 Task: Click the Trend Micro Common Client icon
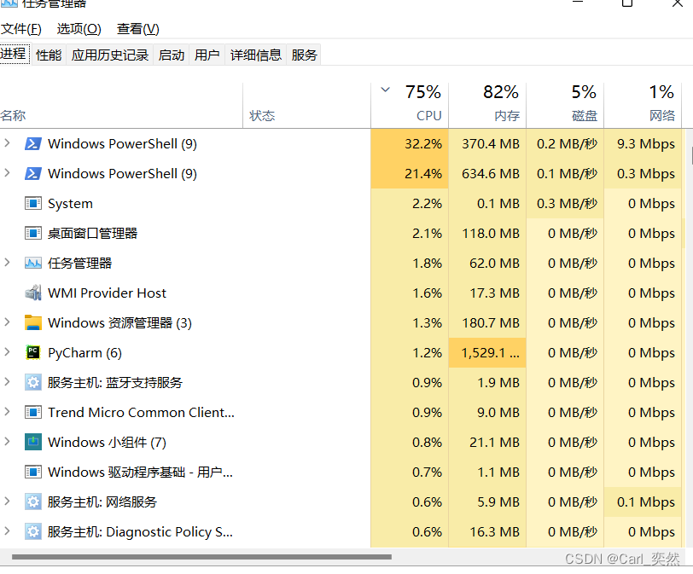coord(33,413)
